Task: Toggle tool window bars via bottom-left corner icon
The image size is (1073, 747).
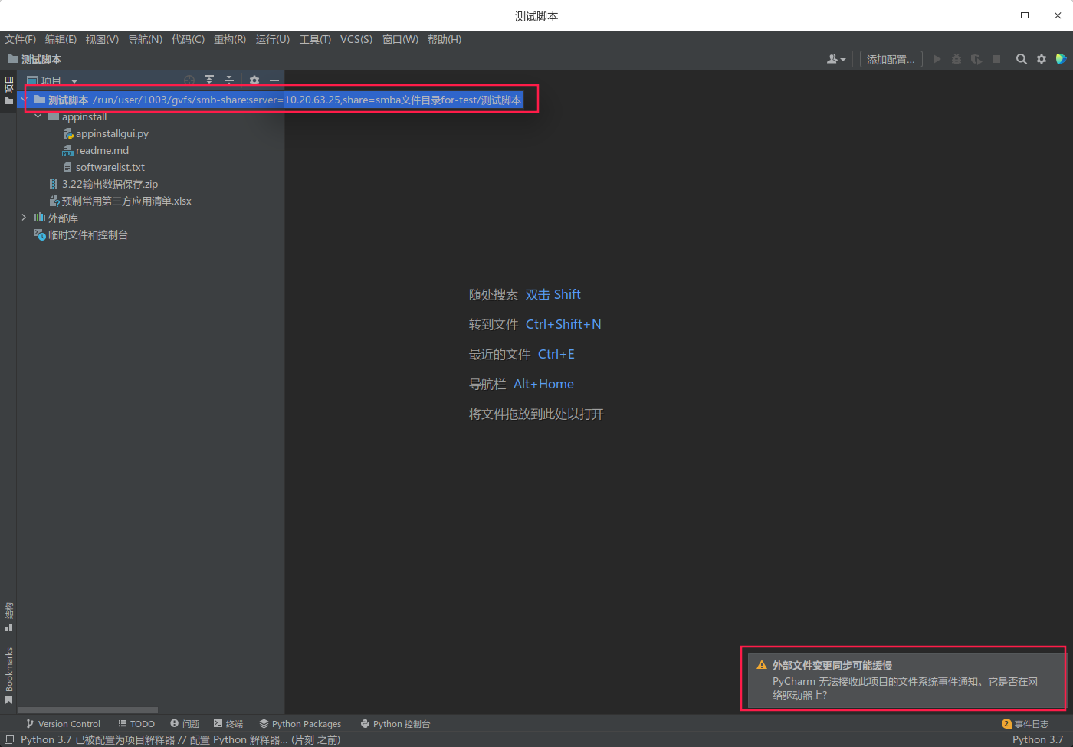Action: pos(9,739)
